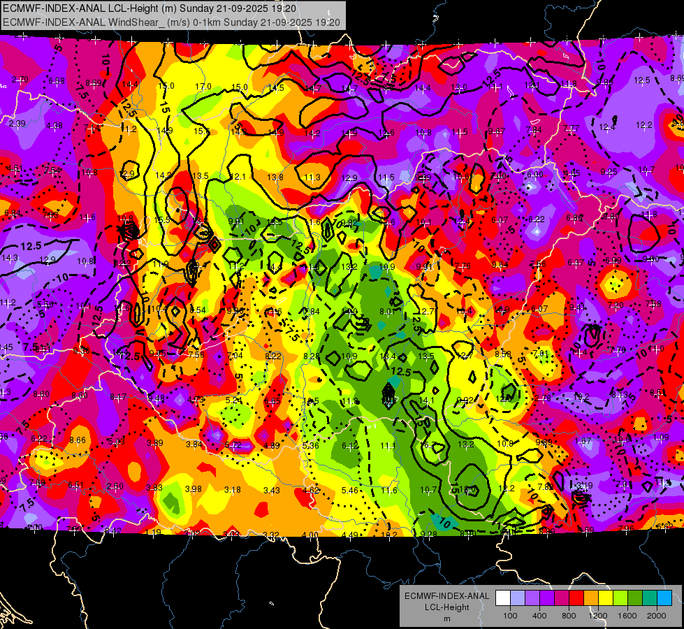Click the white legend color swatch
This screenshot has width=684, height=629.
[502, 598]
